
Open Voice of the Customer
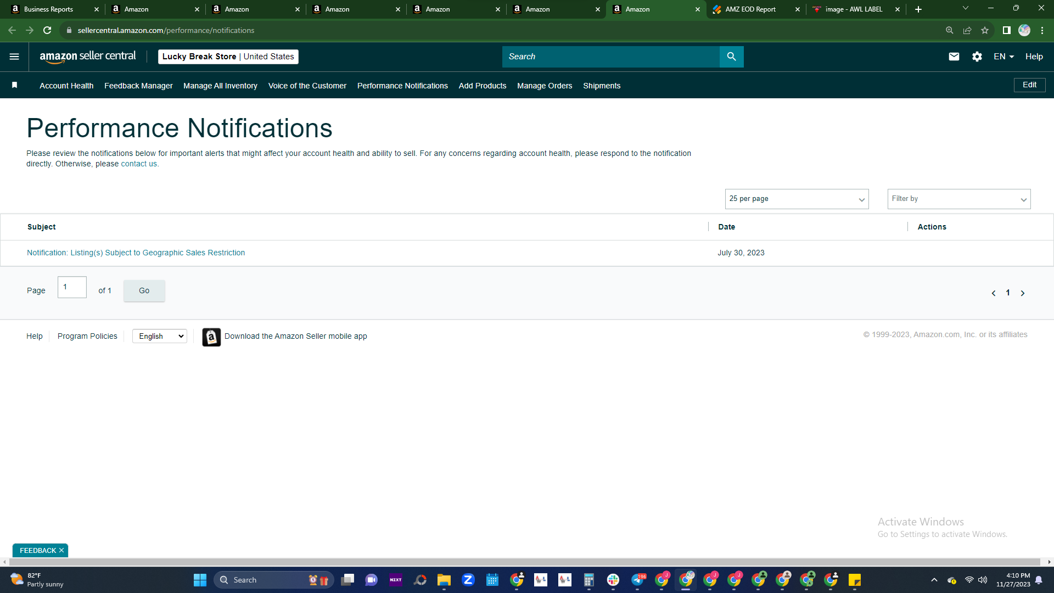pyautogui.click(x=307, y=86)
